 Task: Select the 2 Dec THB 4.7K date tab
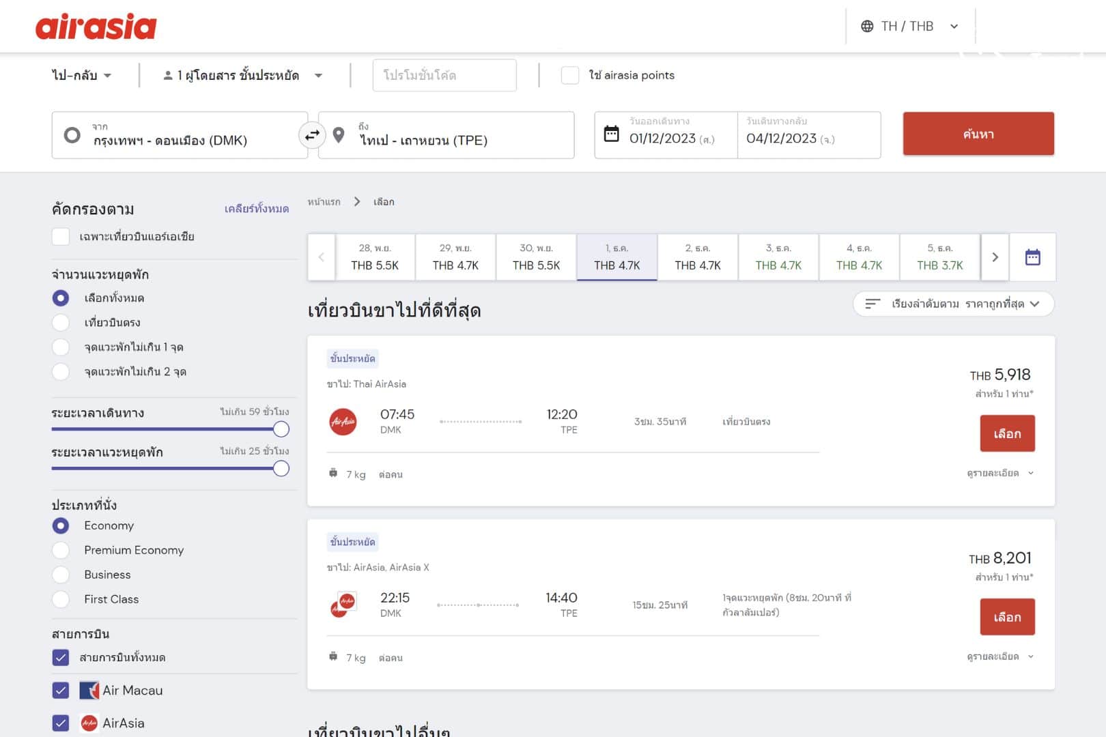698,257
